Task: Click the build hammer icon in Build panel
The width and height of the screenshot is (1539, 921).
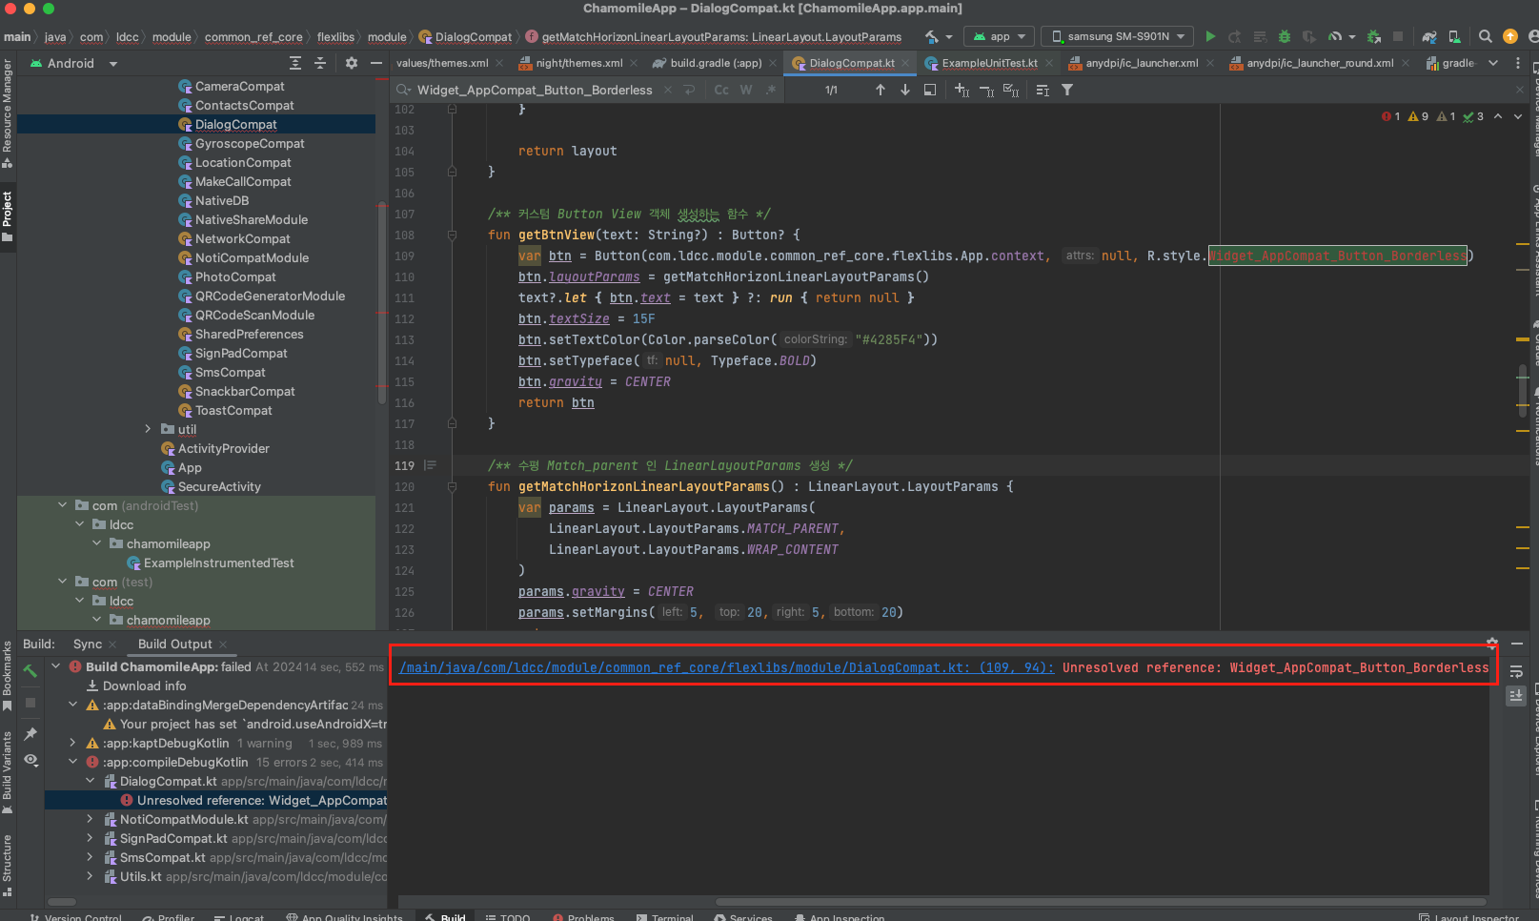Action: click(30, 671)
